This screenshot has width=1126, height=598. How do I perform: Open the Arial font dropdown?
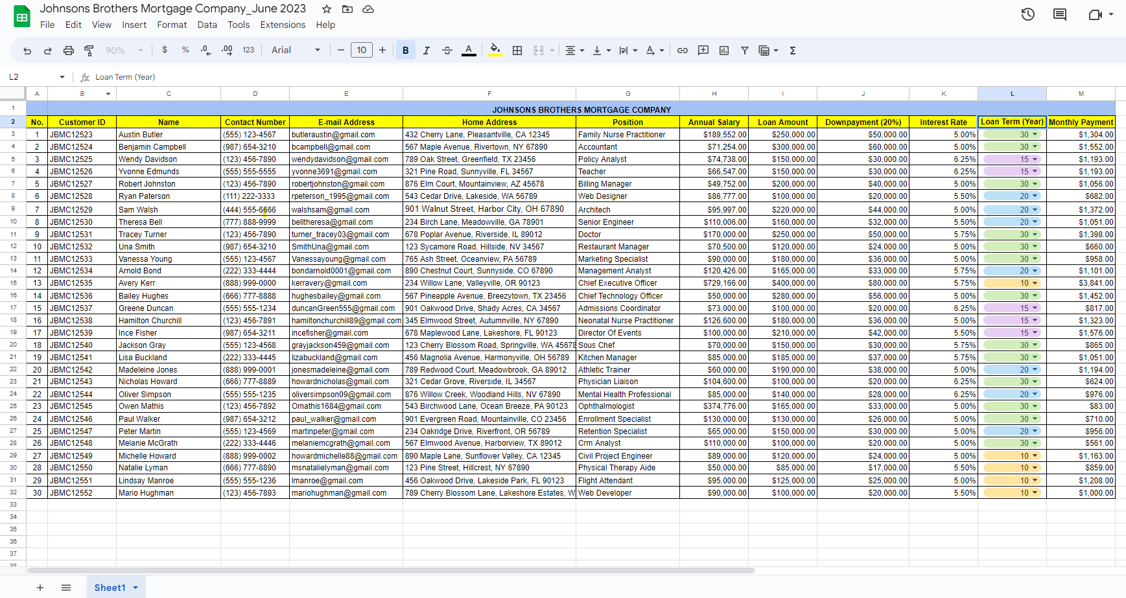[x=296, y=51]
